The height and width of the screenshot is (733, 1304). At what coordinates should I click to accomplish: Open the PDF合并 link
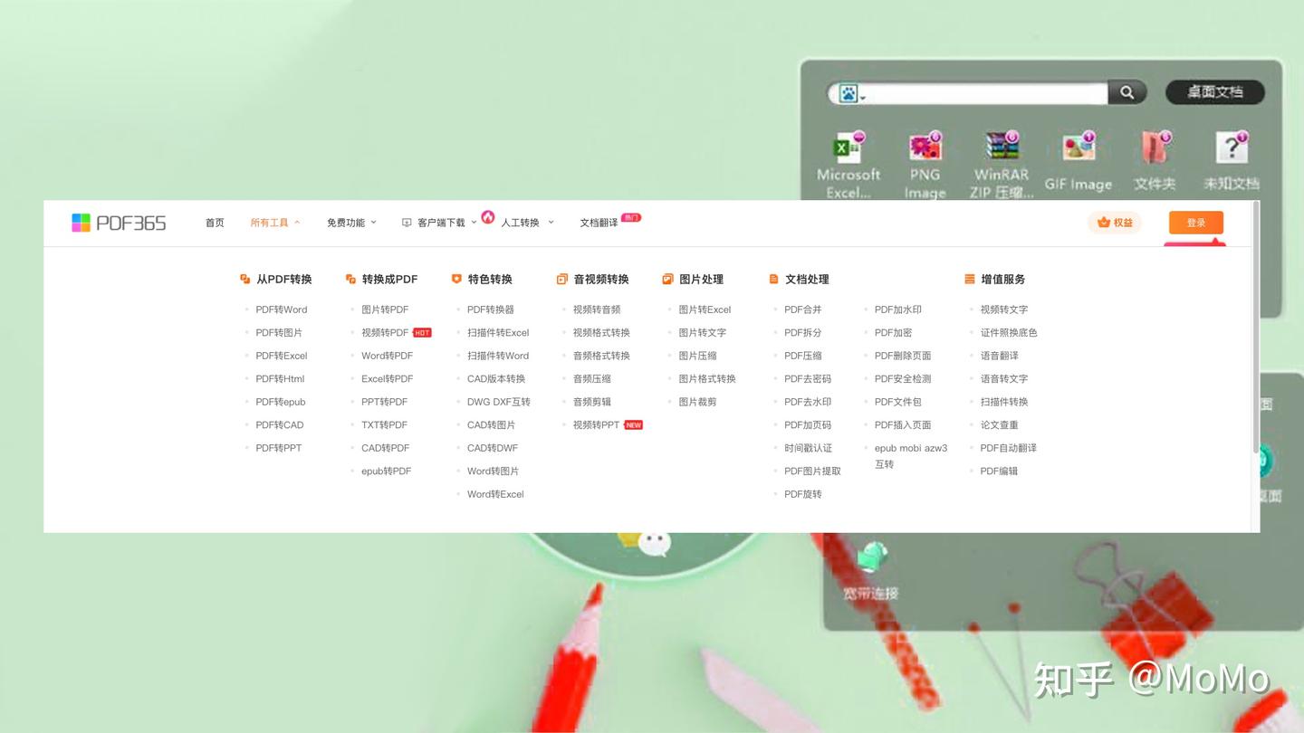(x=803, y=309)
